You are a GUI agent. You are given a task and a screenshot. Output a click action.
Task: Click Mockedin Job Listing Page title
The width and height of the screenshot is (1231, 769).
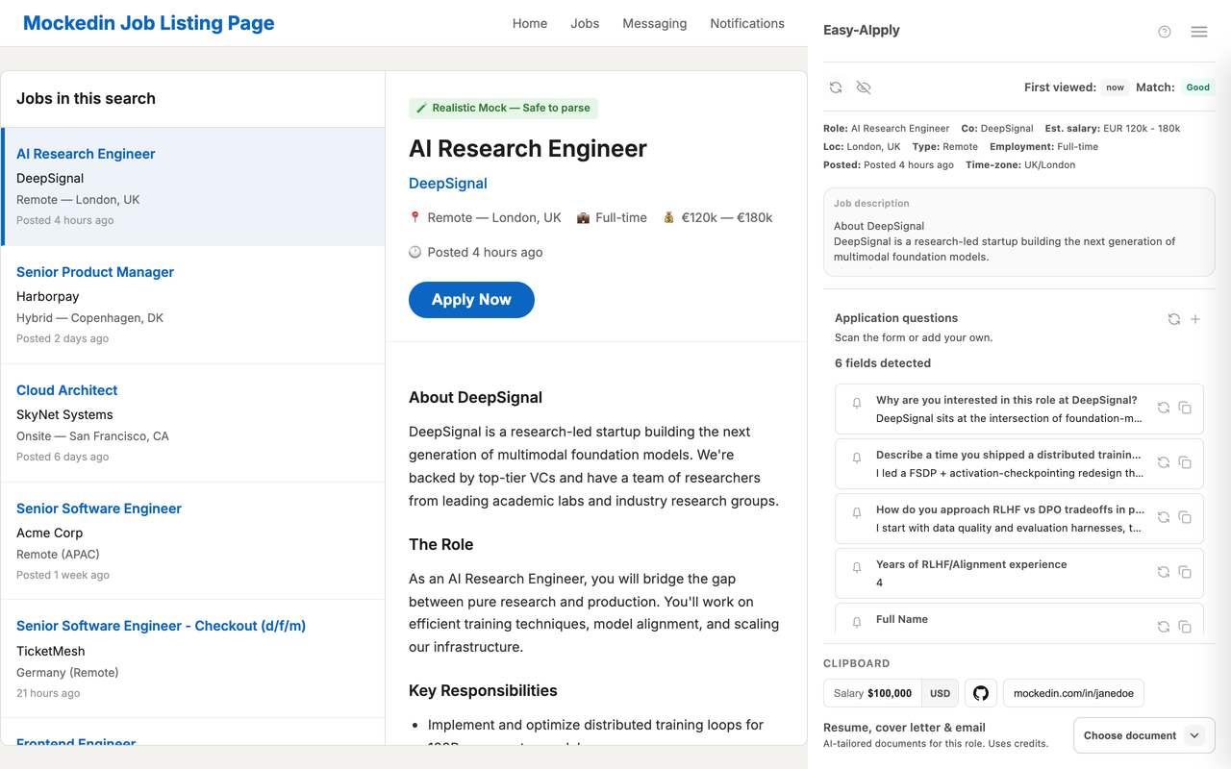[149, 23]
